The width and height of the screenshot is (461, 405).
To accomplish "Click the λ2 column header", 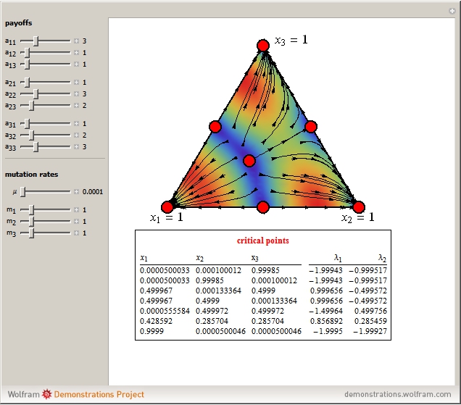I will pos(382,258).
